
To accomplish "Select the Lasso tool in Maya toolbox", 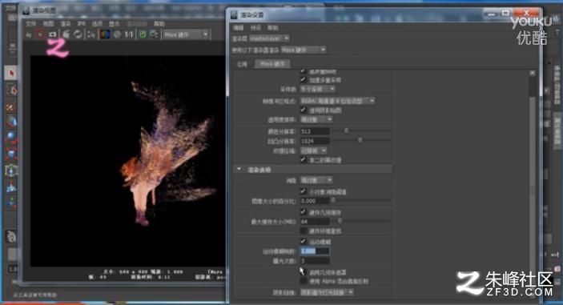I will (x=11, y=90).
